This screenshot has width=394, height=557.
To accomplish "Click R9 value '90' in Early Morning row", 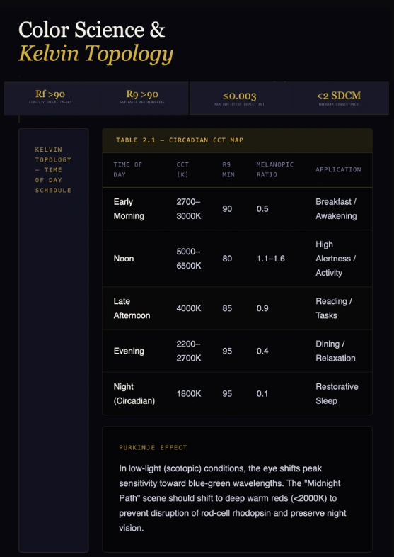I will click(x=227, y=209).
